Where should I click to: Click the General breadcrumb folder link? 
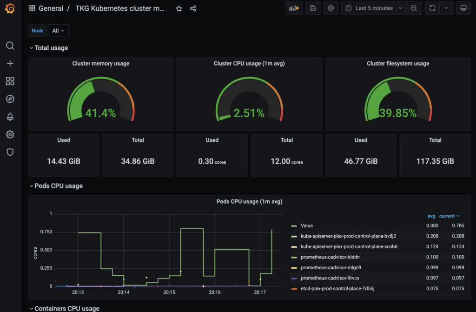pos(51,8)
